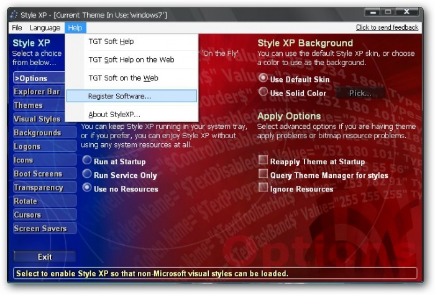The height and width of the screenshot is (295, 435).
Task: Select Run at Startup option
Action: 87,161
